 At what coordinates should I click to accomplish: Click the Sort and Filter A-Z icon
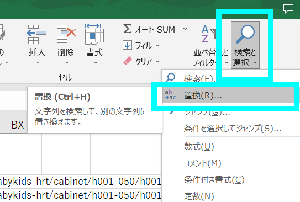pyautogui.click(x=208, y=34)
